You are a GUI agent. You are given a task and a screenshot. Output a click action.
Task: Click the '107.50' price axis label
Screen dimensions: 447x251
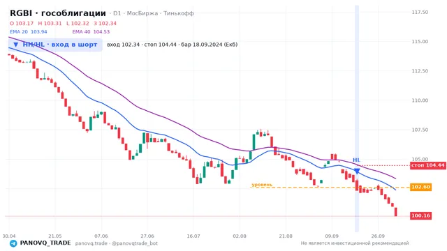click(420, 130)
